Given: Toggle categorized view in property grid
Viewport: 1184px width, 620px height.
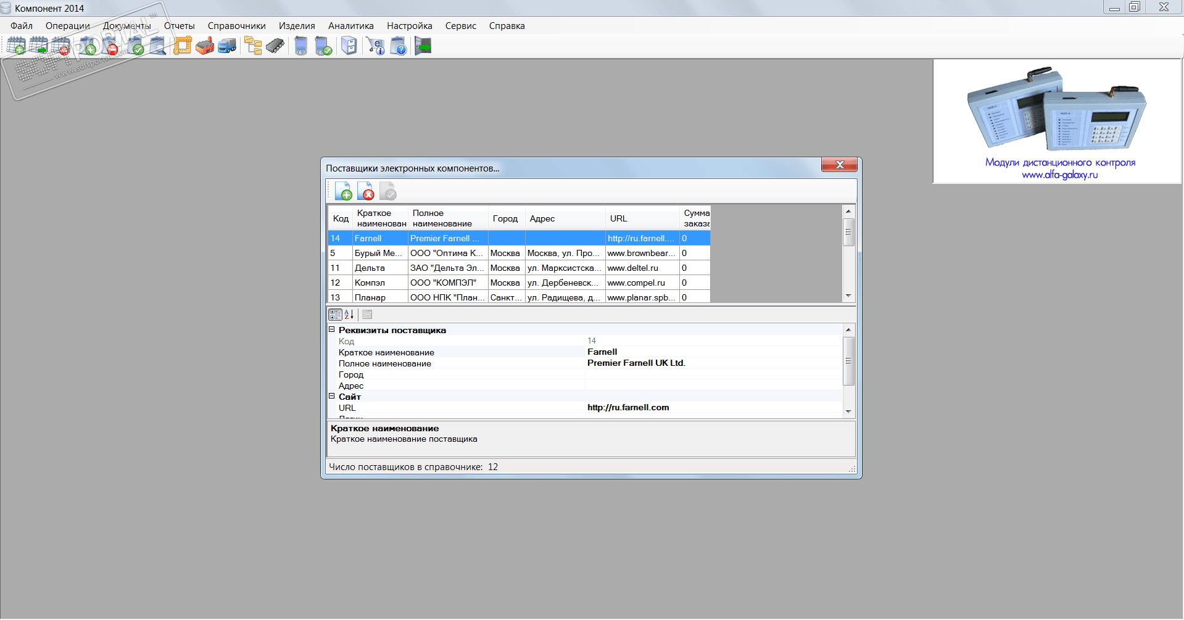Looking at the screenshot, I should point(335,315).
